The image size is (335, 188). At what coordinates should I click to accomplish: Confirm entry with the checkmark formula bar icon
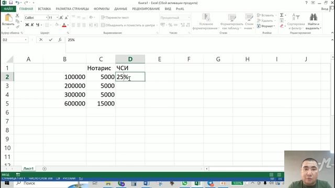click(x=51, y=40)
